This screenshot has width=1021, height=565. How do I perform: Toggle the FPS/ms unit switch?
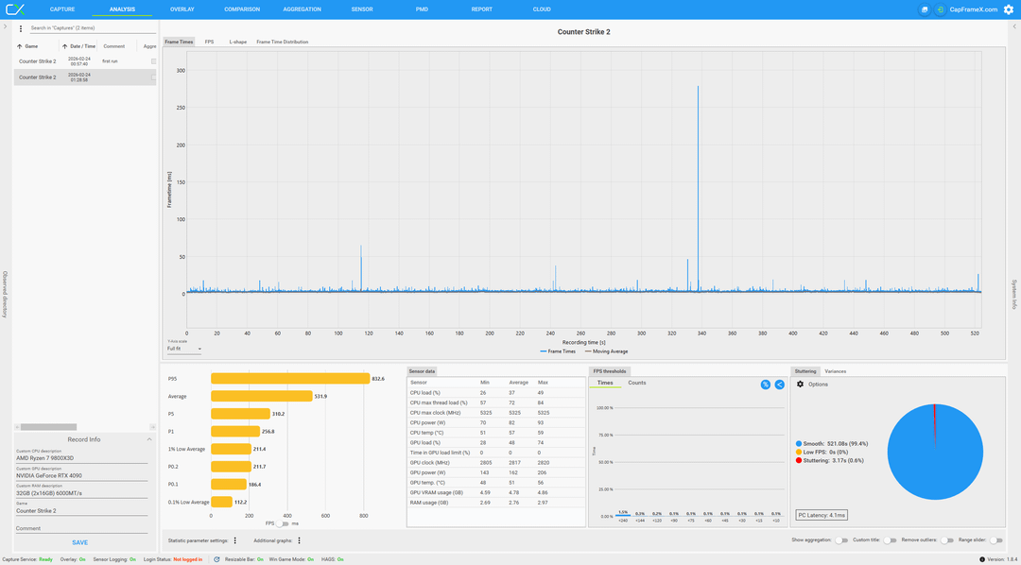pos(283,522)
